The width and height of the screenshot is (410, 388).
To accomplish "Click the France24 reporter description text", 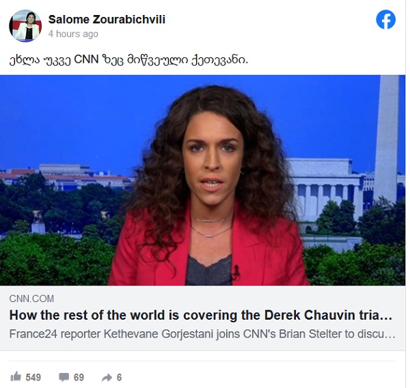I will click(202, 334).
